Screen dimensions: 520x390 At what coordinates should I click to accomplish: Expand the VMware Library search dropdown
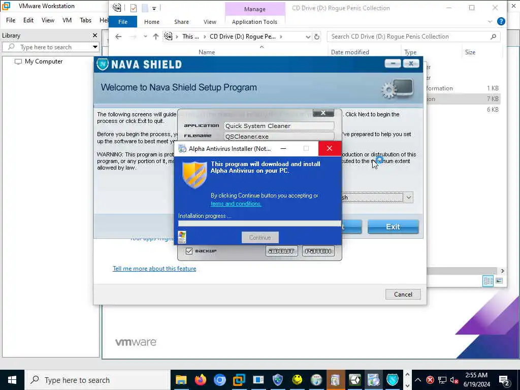(95, 47)
